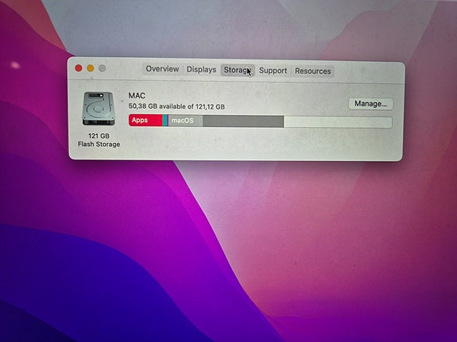457x342 pixels.
Task: Open the Resources tab
Action: pos(312,71)
